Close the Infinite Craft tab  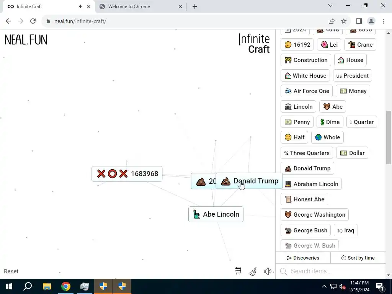89,7
